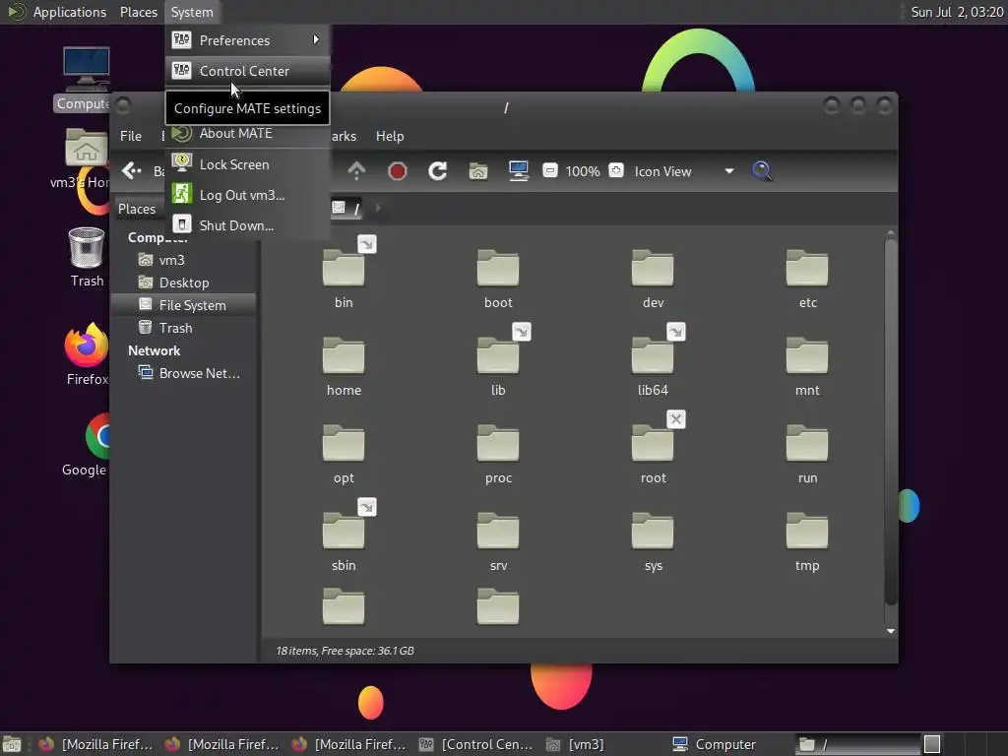Select the mnt folder icon
This screenshot has width=1008, height=756.
[807, 354]
